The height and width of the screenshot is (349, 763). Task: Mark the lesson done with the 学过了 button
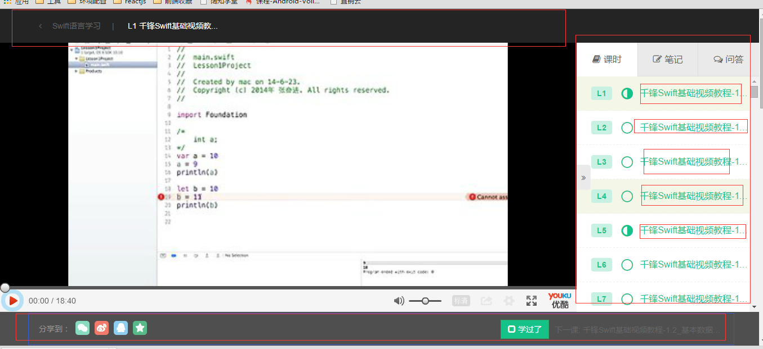pyautogui.click(x=524, y=329)
